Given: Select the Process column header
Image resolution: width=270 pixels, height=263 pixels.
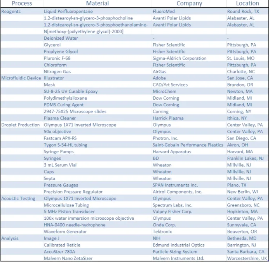Looking at the screenshot, I should 22,3.
